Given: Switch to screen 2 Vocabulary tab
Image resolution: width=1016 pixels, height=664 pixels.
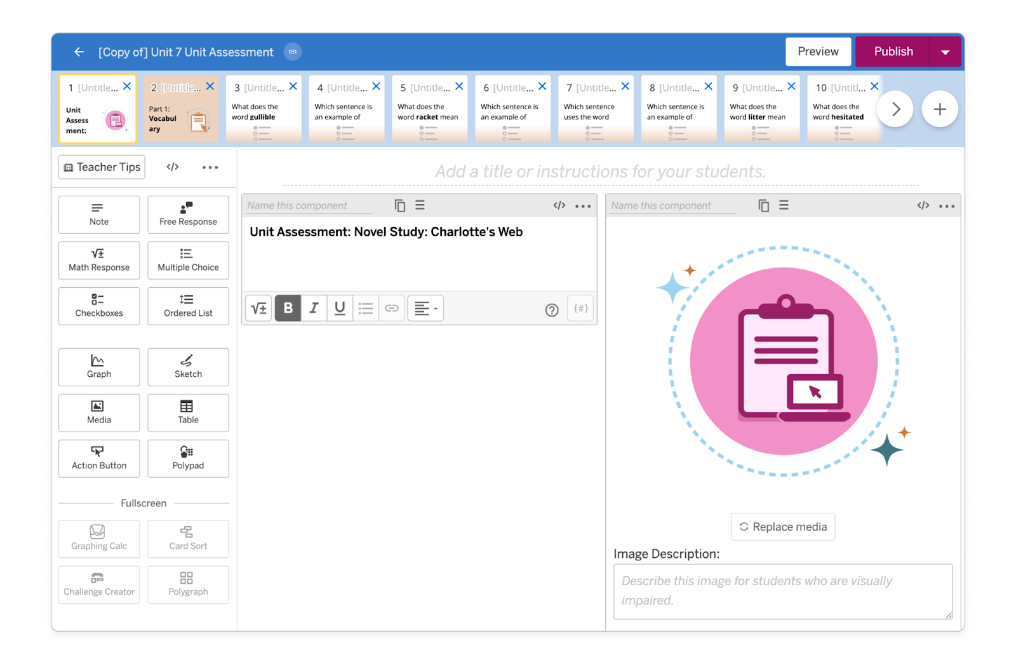Looking at the screenshot, I should click(181, 114).
